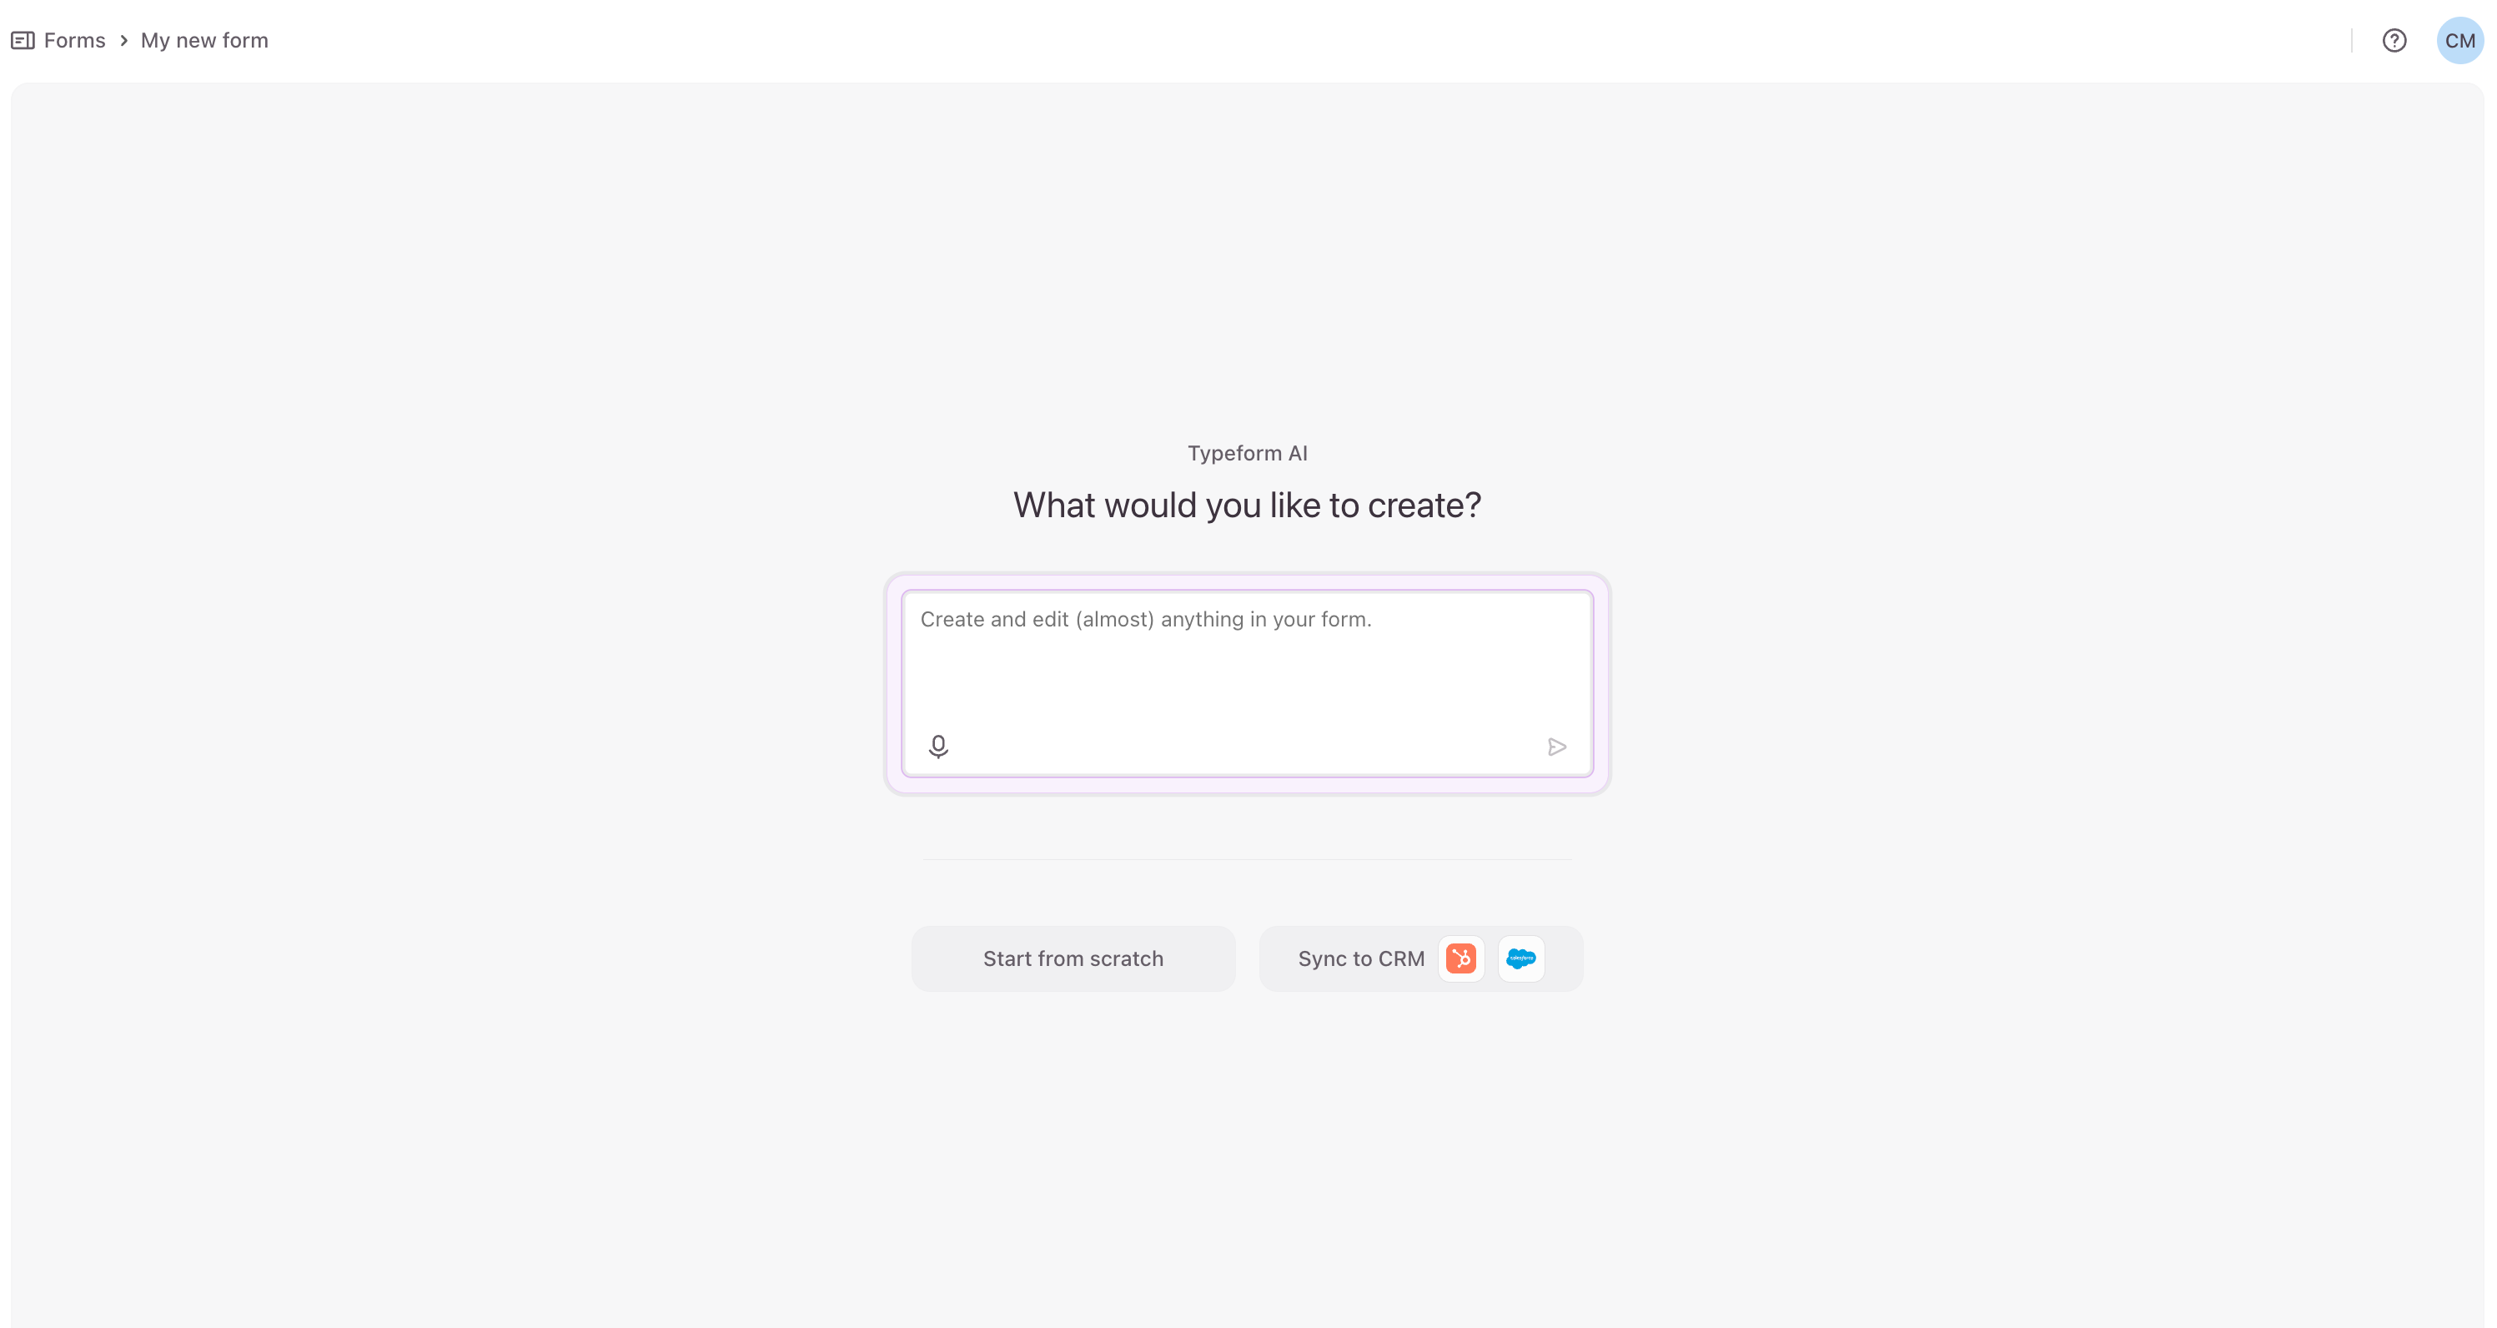Image resolution: width=2497 pixels, height=1328 pixels.
Task: Click the What would you like to create heading
Action: [x=1247, y=505]
